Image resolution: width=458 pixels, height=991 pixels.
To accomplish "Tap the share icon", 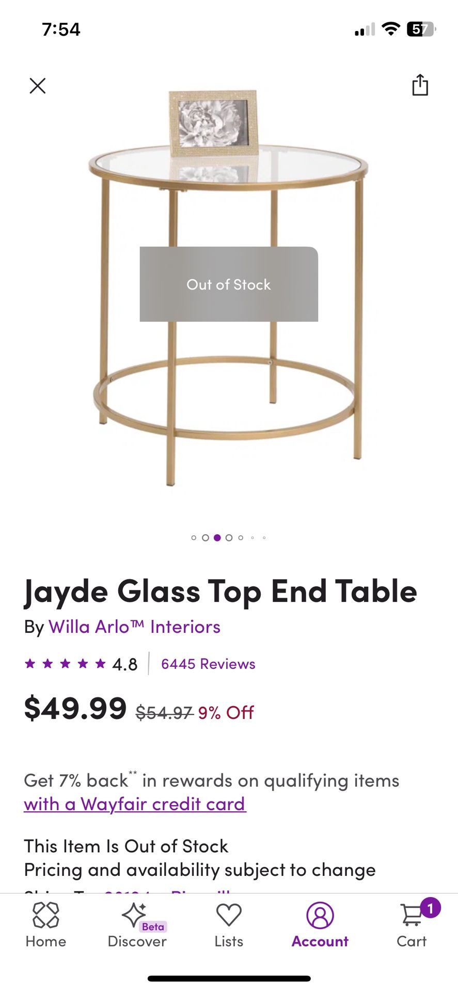I will (420, 85).
